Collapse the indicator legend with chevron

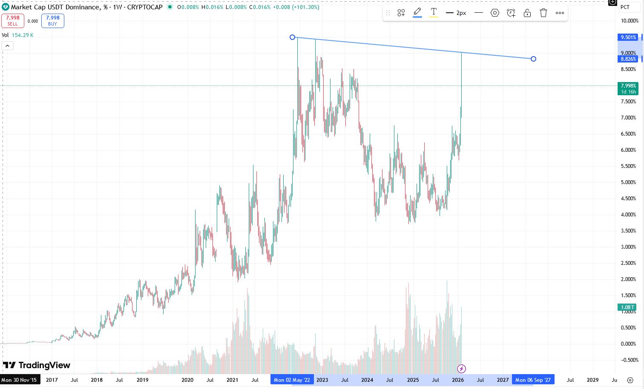(x=8, y=46)
